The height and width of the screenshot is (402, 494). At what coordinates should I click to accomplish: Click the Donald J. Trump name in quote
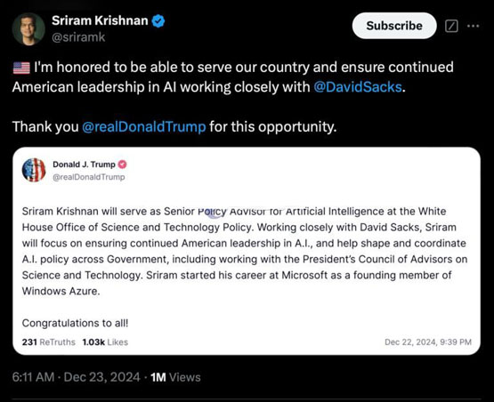(x=84, y=165)
